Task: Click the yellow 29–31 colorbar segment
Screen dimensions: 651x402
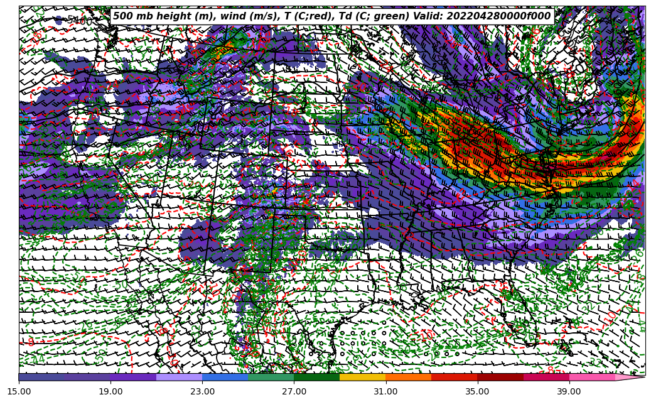Action: [x=362, y=377]
